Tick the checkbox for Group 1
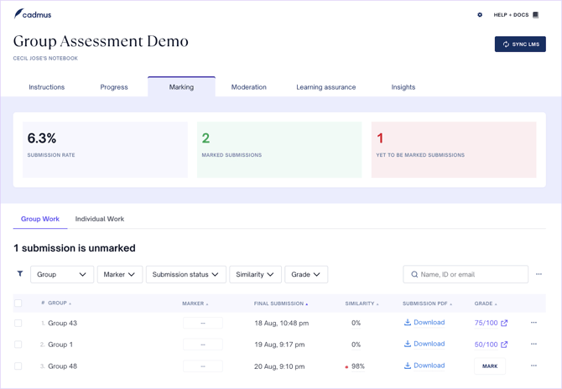 click(x=18, y=345)
